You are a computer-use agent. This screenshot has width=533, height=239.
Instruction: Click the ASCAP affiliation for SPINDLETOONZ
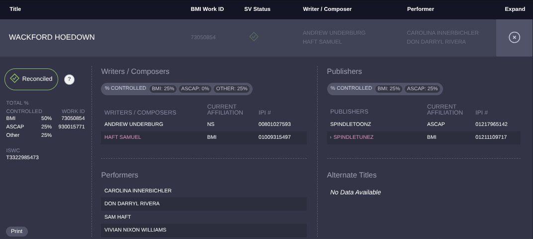coord(436,124)
